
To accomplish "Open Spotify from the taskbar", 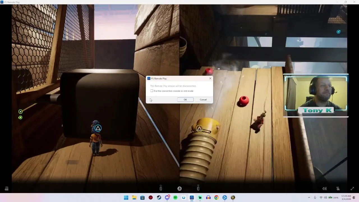I will pos(175,198).
